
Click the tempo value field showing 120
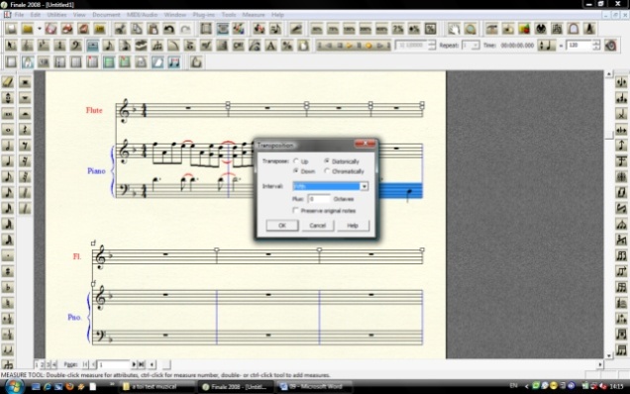pos(578,46)
